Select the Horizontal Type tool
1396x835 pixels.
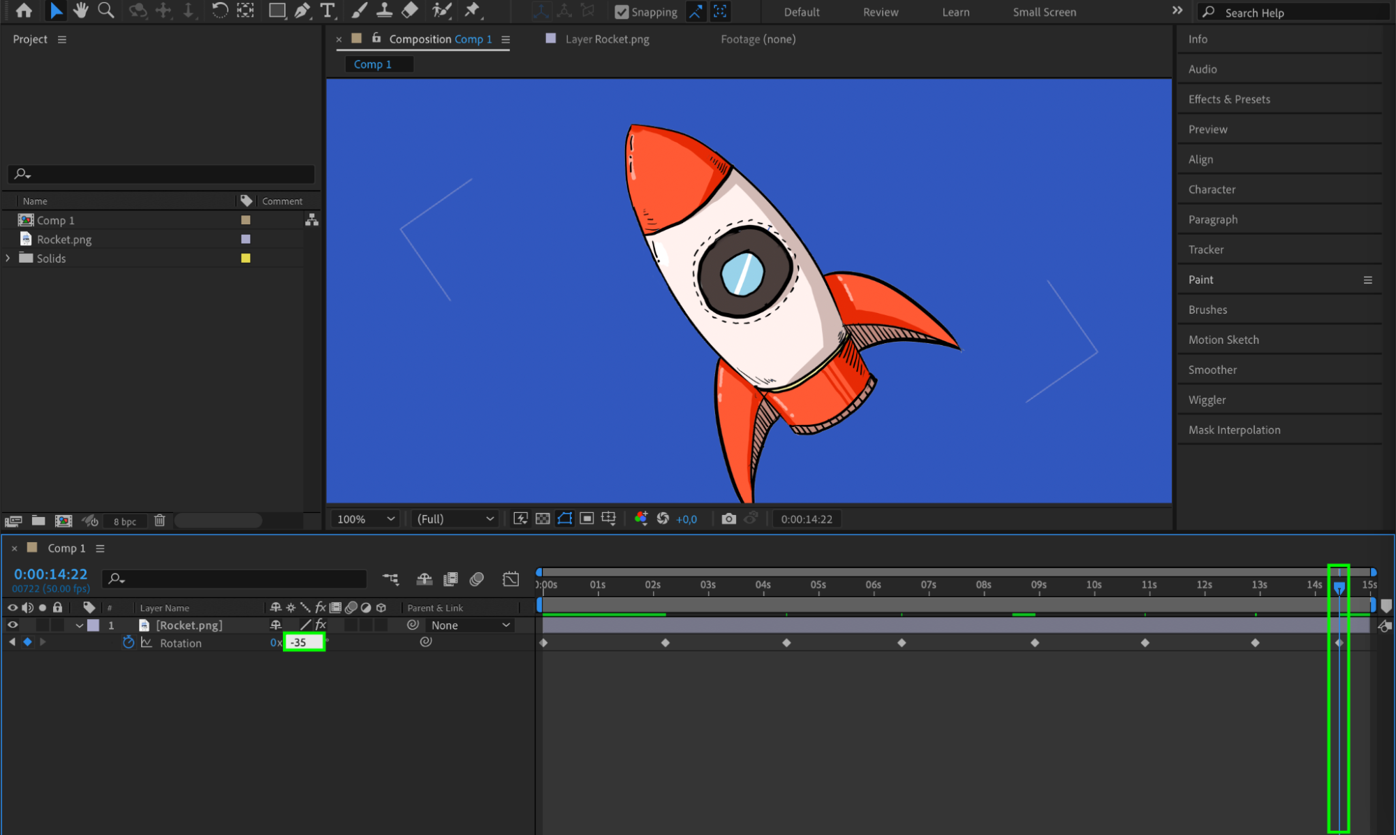(x=327, y=10)
